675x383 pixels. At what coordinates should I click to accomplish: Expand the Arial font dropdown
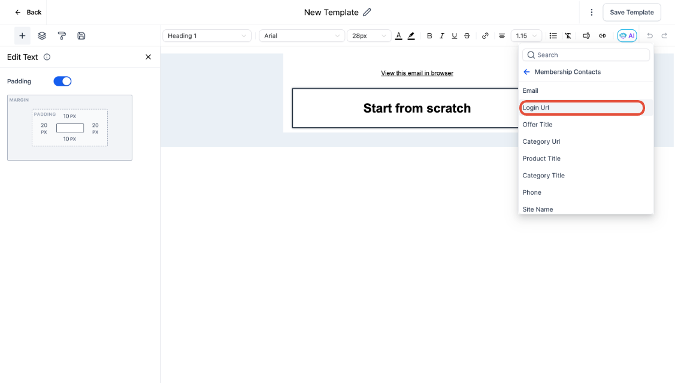click(x=301, y=36)
